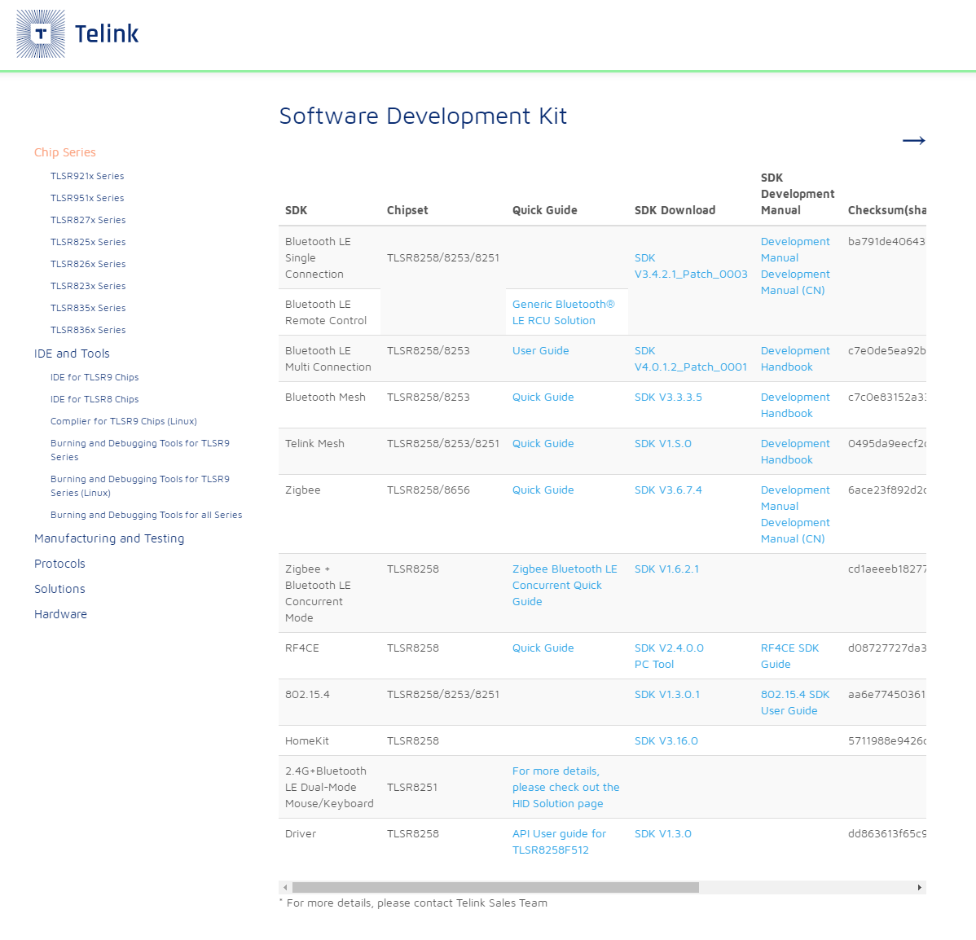This screenshot has height=940, width=976.
Task: Download Zigbee SDK V3.6.7.4
Action: pyautogui.click(x=668, y=490)
